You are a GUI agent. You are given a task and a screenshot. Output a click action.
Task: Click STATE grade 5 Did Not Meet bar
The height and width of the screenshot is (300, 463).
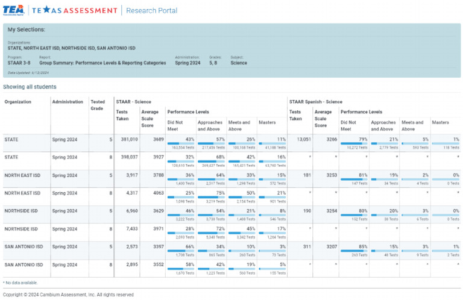click(180, 143)
